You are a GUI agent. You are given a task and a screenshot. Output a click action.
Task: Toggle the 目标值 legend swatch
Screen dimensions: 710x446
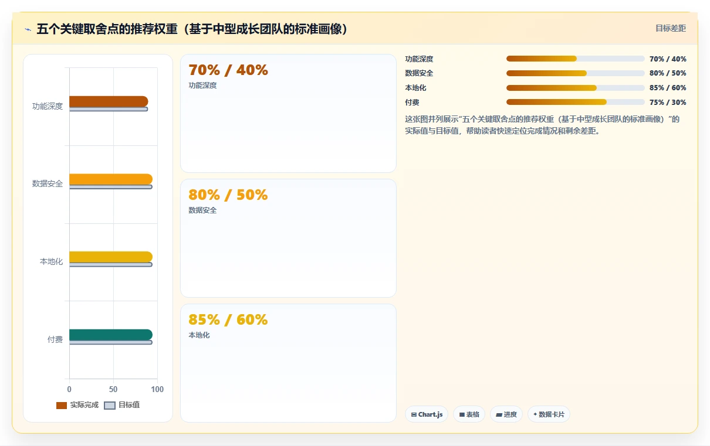tap(110, 406)
